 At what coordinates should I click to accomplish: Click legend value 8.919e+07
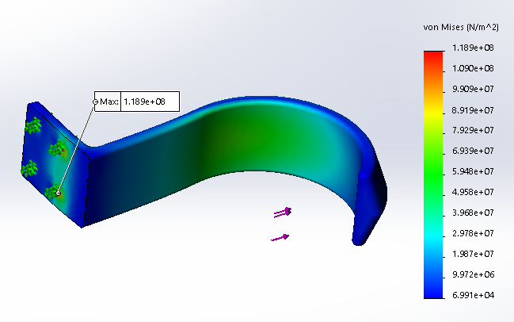473,110
